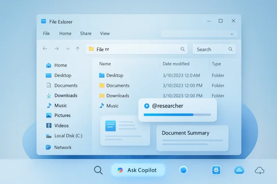Select Music in the sidebar
The height and width of the screenshot is (184, 277).
click(x=57, y=105)
